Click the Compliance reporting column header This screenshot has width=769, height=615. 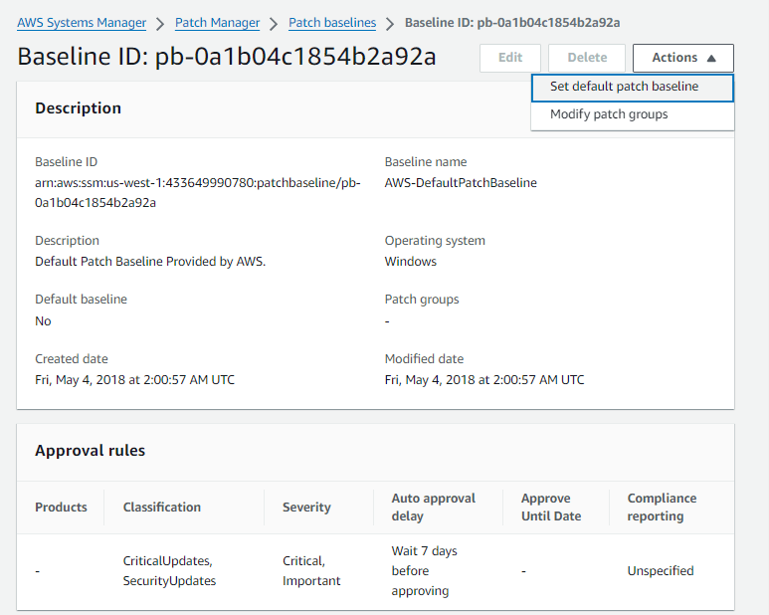tap(662, 508)
